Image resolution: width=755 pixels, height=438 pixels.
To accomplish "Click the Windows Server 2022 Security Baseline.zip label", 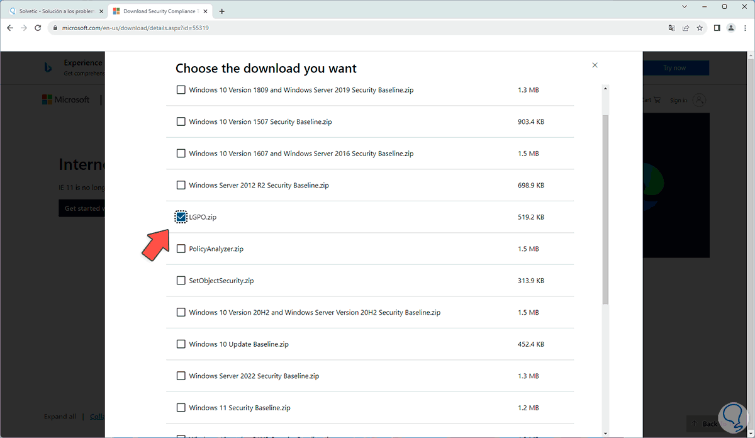I will (254, 376).
